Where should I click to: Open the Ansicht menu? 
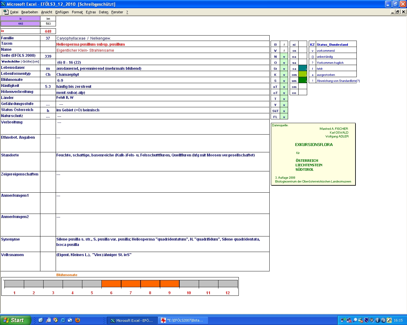pyautogui.click(x=47, y=12)
